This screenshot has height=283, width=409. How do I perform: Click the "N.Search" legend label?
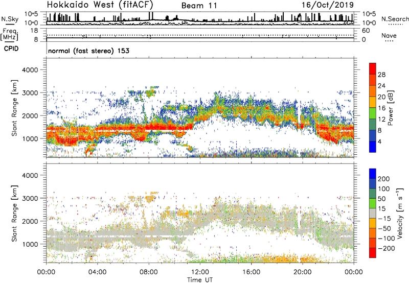click(395, 19)
